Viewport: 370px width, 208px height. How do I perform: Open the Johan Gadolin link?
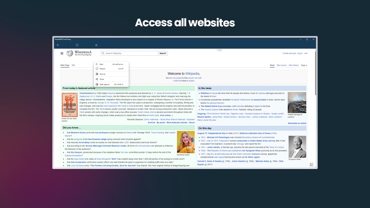point(239,161)
